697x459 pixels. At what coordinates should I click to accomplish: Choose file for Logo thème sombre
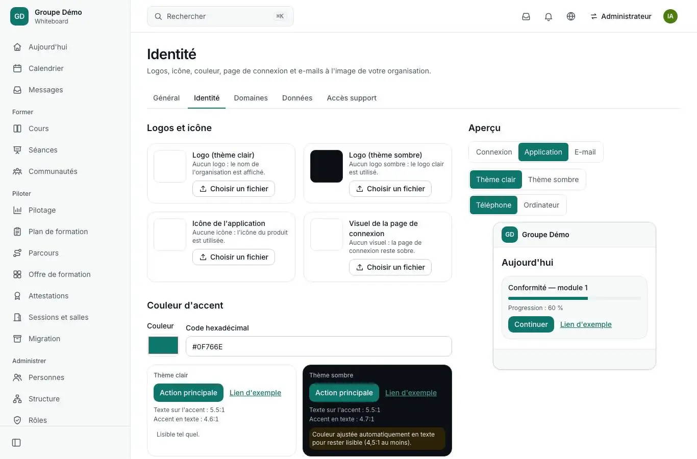[390, 189]
